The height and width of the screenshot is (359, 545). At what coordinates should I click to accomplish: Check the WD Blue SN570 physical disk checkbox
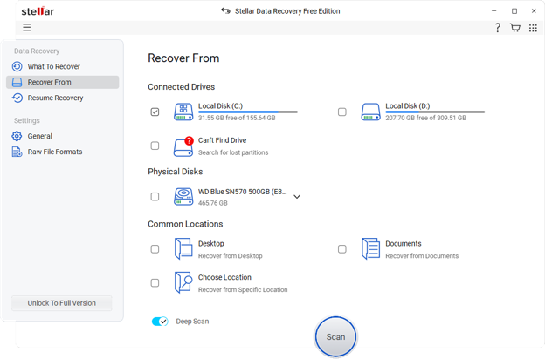click(155, 197)
